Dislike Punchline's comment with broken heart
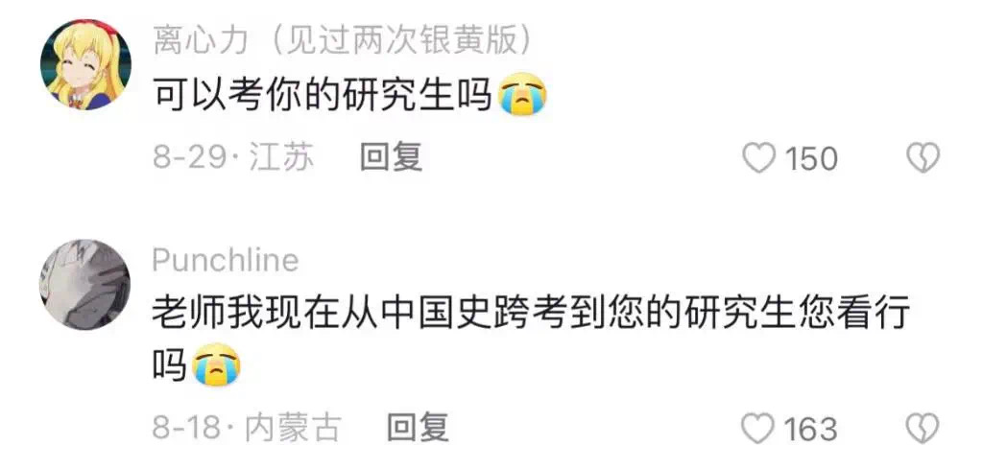The height and width of the screenshot is (469, 983). [923, 429]
